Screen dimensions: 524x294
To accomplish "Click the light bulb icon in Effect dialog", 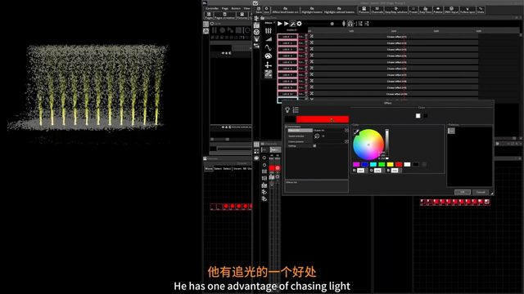I will click(287, 109).
